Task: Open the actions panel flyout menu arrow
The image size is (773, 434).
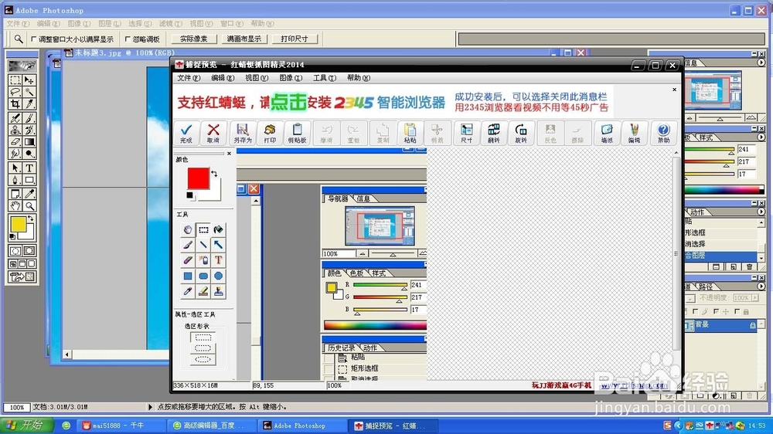Action: coord(761,212)
